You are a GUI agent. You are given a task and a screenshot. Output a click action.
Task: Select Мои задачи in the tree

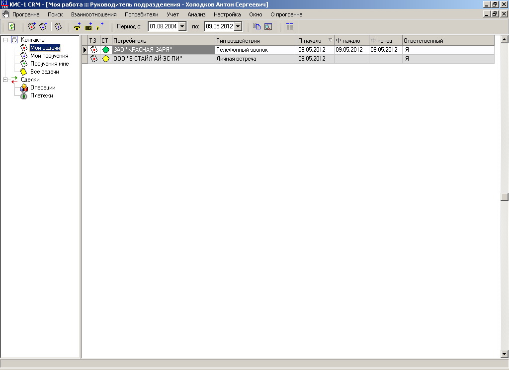pyautogui.click(x=45, y=48)
